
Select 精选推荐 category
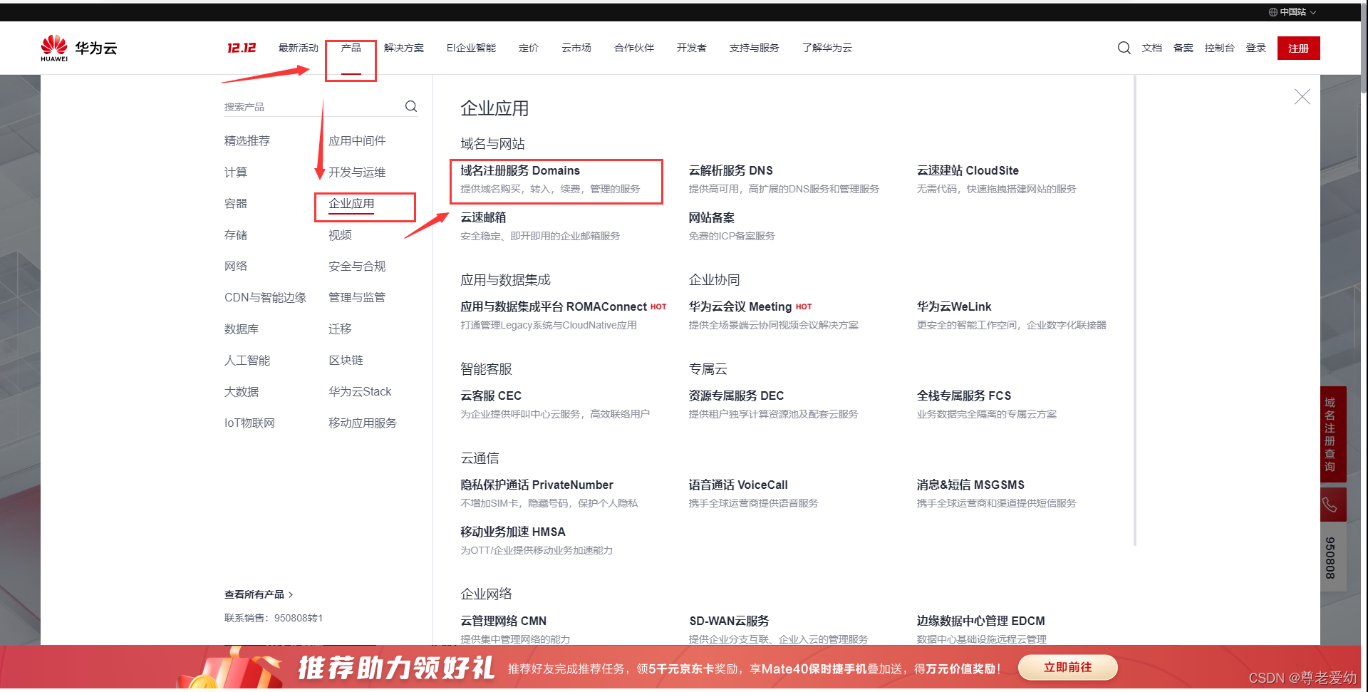point(247,141)
